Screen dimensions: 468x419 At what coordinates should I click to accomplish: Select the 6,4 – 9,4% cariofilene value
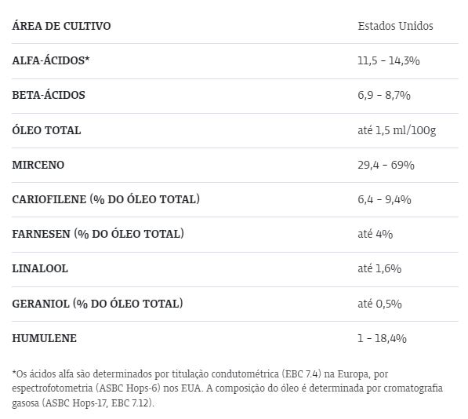click(384, 199)
